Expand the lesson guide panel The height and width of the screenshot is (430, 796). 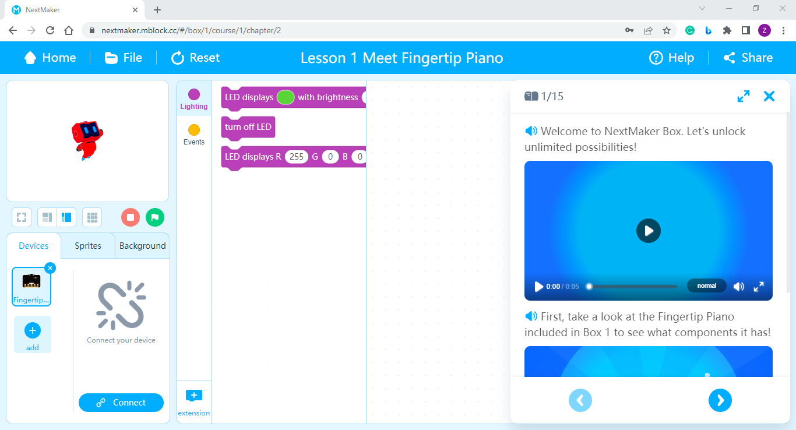tap(744, 96)
